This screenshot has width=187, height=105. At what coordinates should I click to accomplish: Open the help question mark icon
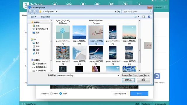point(149,17)
